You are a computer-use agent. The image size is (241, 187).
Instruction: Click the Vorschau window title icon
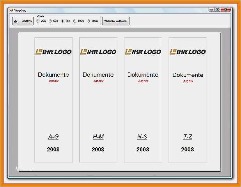11,11
